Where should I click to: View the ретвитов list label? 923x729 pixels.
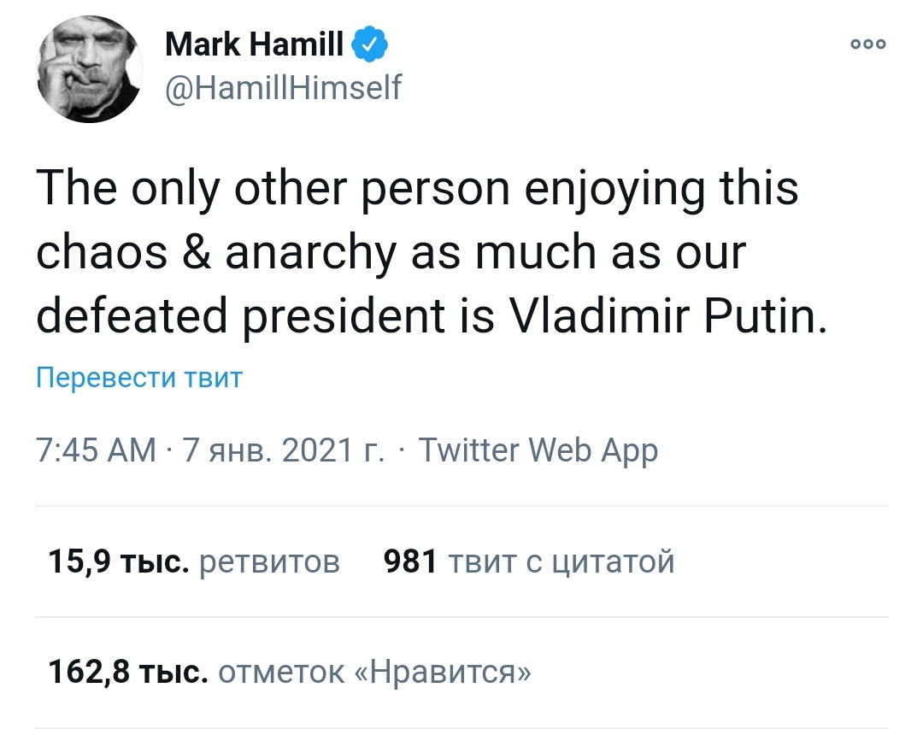[x=269, y=562]
